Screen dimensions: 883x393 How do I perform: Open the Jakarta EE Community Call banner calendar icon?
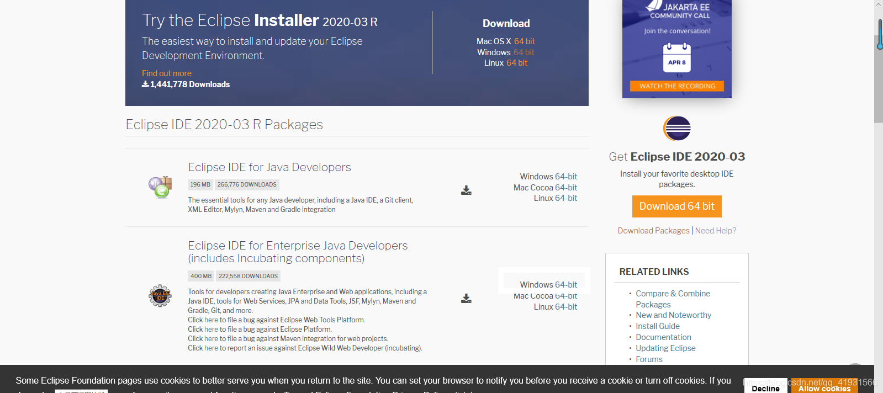point(677,57)
